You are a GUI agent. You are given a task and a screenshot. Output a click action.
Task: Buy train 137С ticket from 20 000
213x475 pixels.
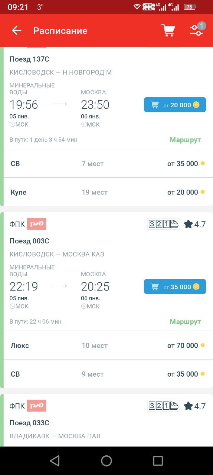(175, 105)
